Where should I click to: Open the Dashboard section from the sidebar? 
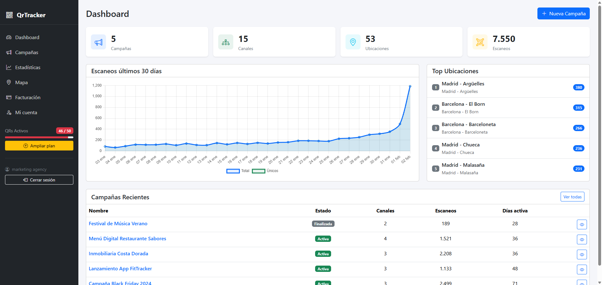[x=27, y=37]
